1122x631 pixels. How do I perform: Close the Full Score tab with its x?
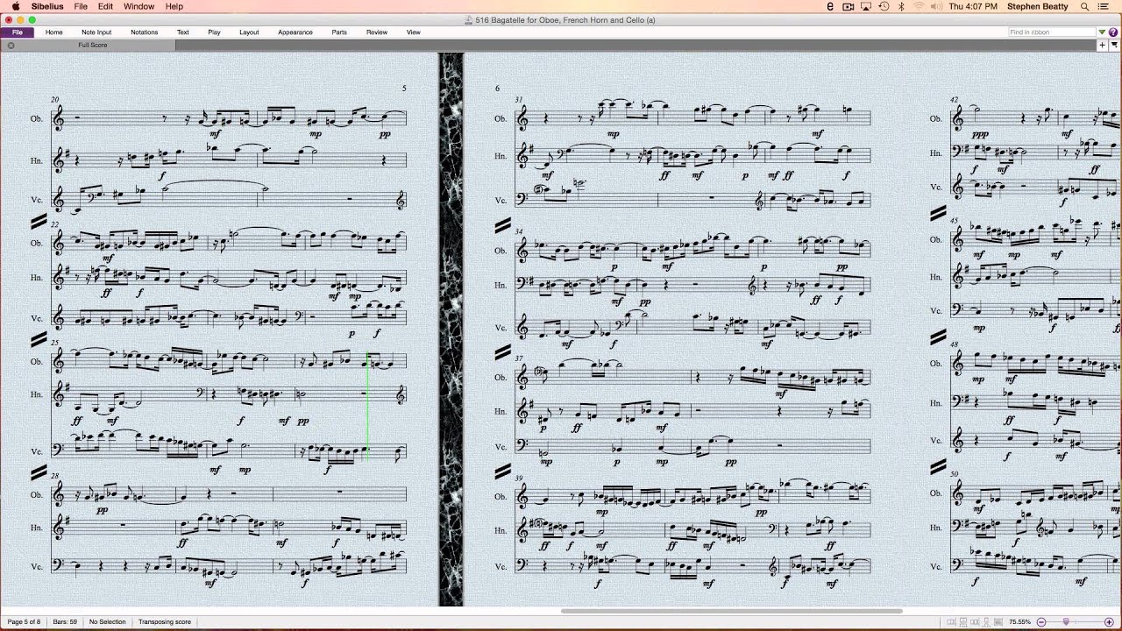(11, 45)
